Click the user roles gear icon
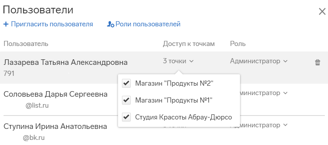Screen dimensions: 328x145 [111, 24]
